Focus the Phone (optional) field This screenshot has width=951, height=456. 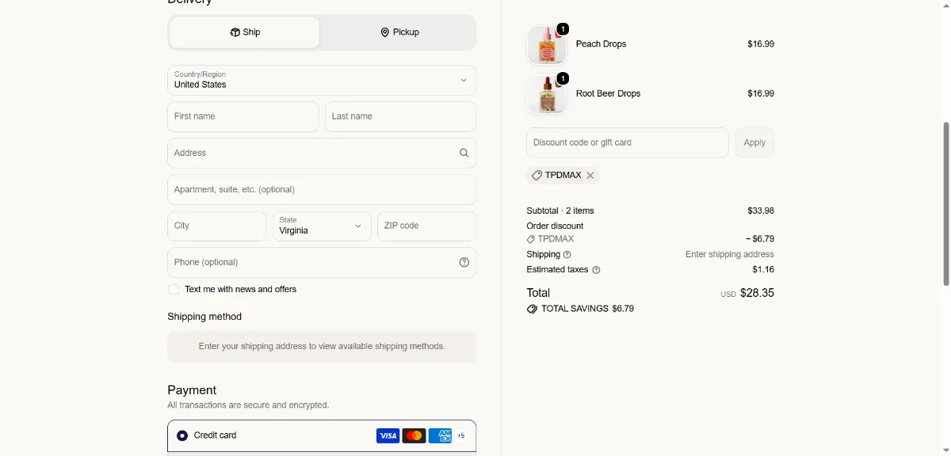pos(322,263)
